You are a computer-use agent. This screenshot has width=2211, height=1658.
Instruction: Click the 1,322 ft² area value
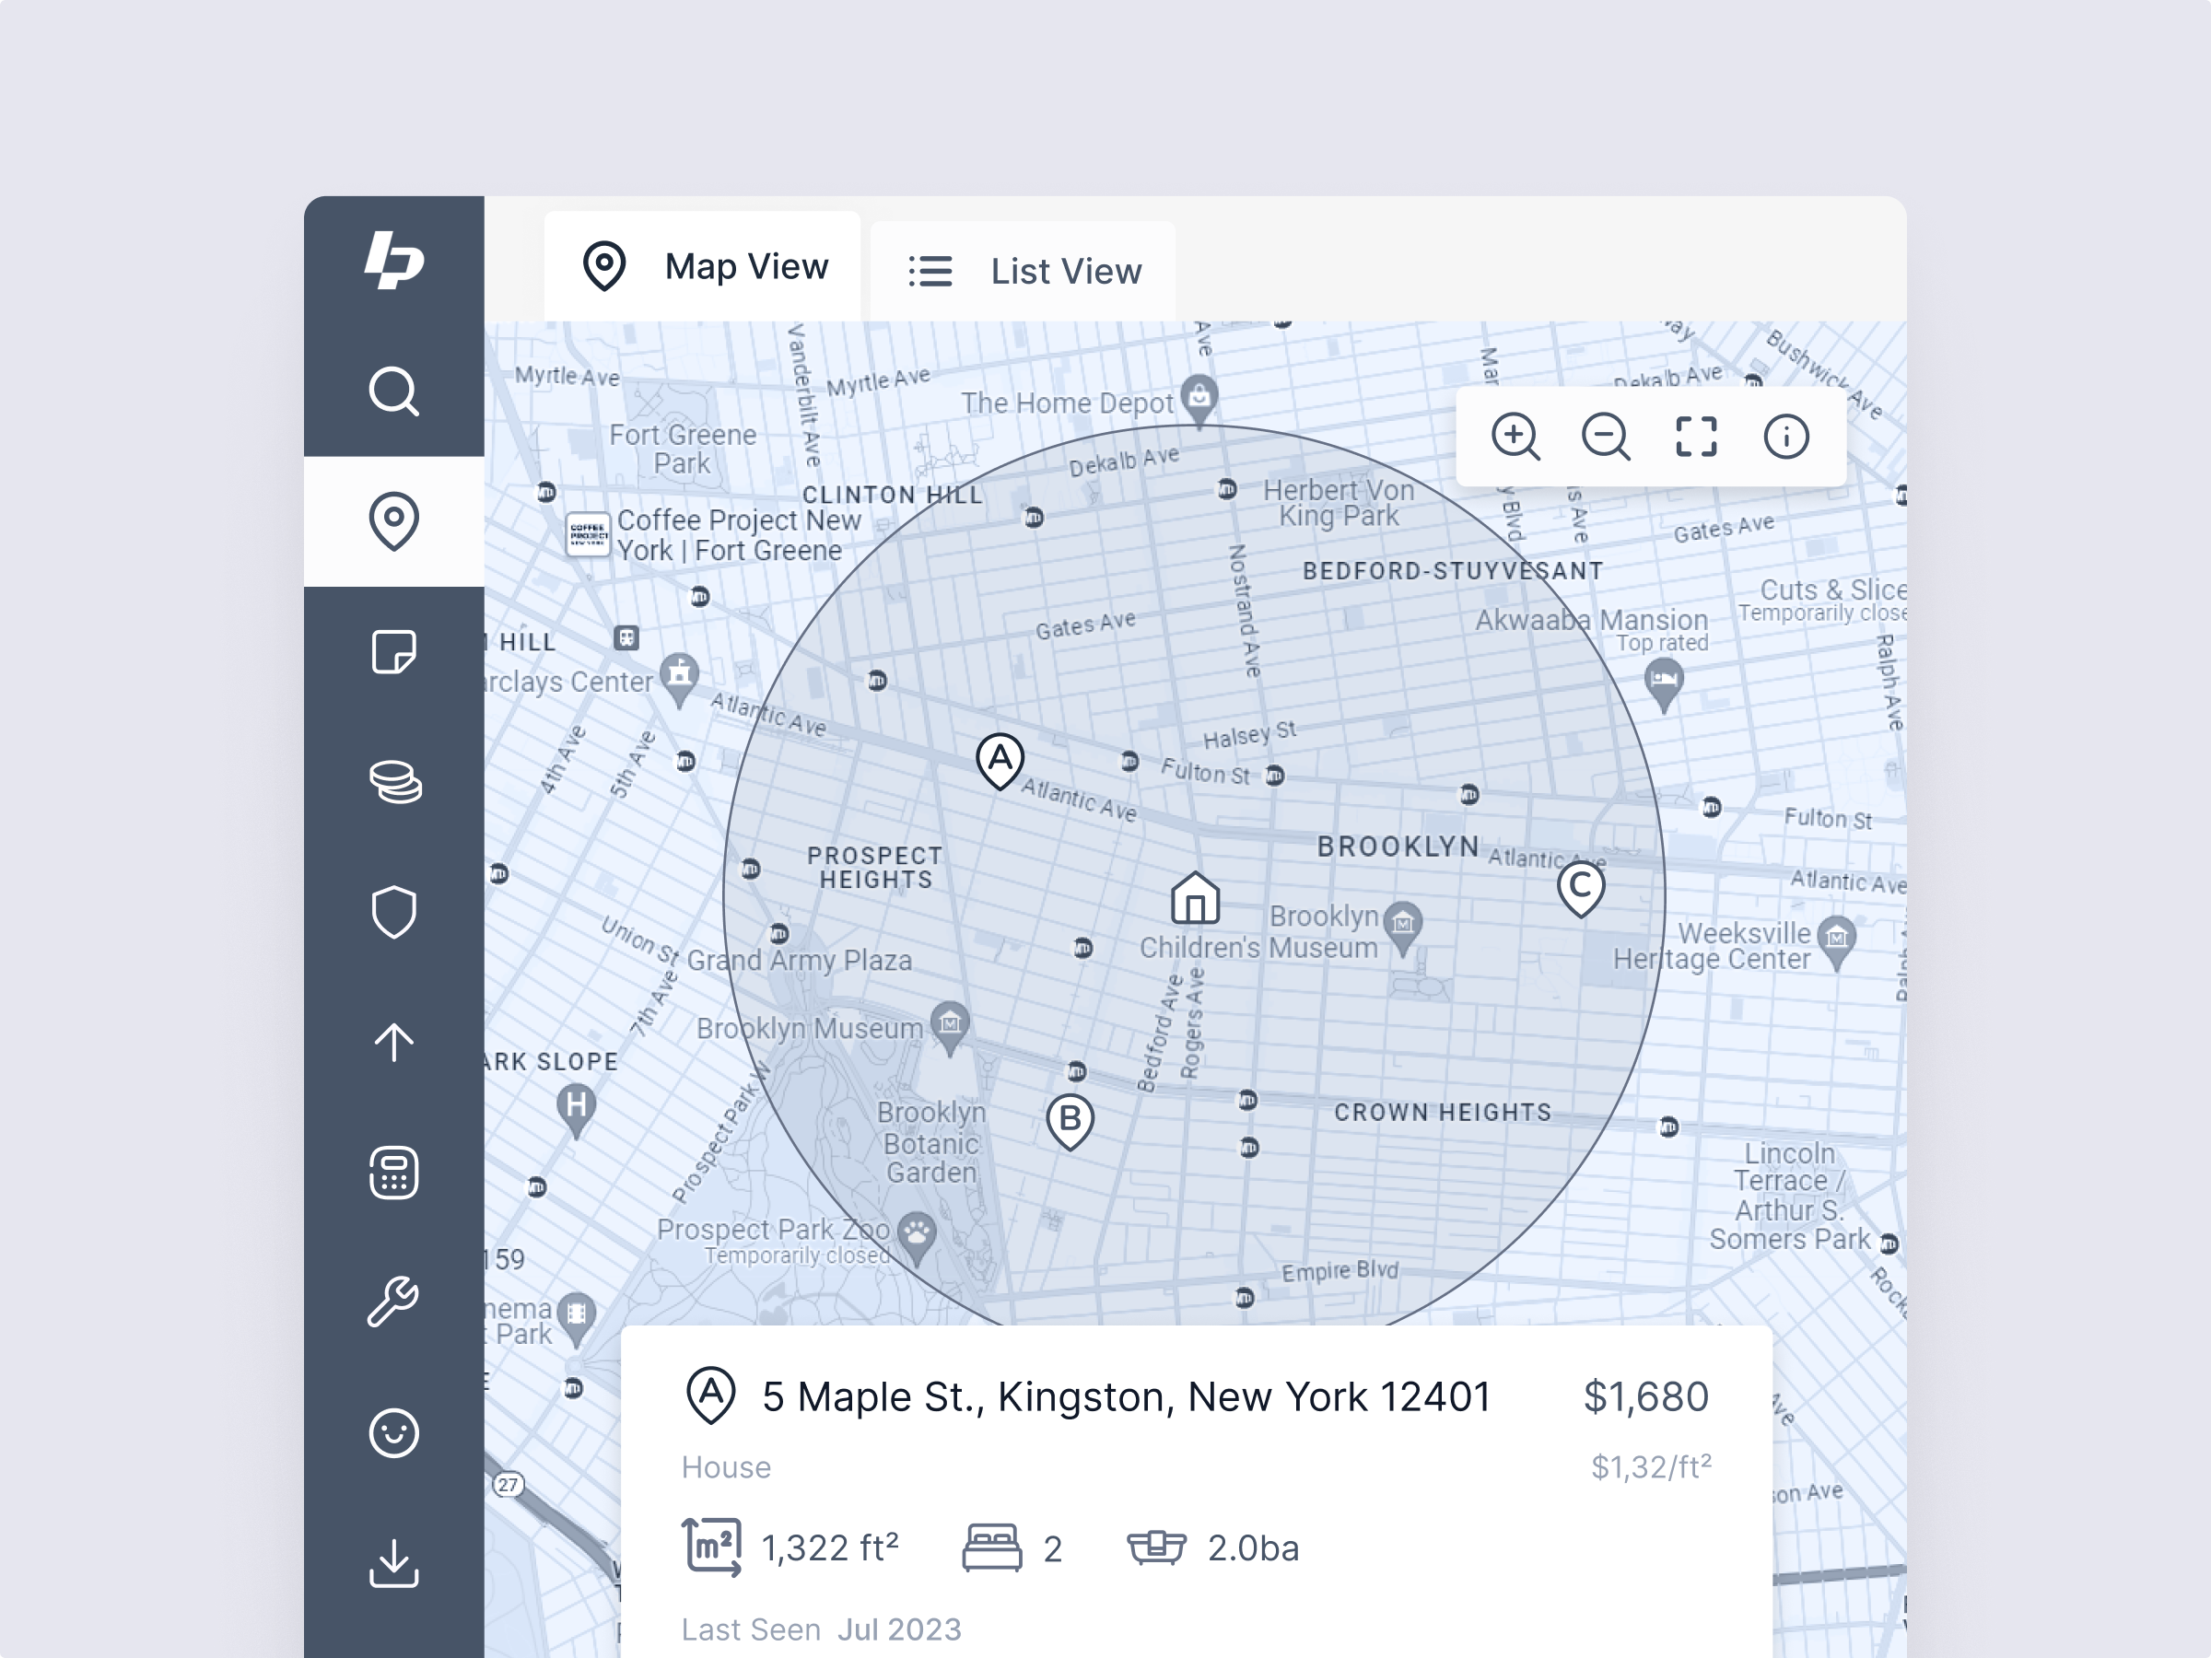(830, 1548)
